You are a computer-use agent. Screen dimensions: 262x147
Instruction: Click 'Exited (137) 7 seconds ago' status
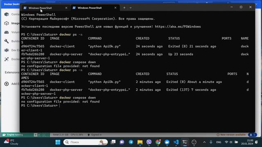pos(191,90)
